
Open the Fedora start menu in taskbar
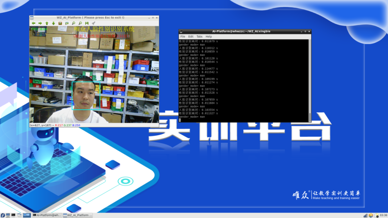click(x=3, y=215)
